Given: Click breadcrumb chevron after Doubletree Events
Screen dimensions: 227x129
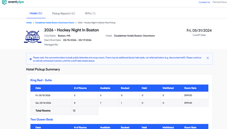Looking at the screenshot, I should tap(76, 23).
